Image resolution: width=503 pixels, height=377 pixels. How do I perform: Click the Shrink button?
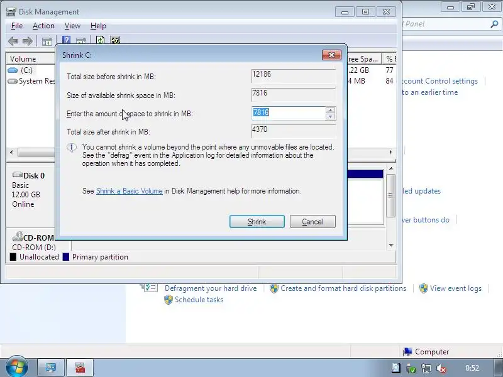257,222
